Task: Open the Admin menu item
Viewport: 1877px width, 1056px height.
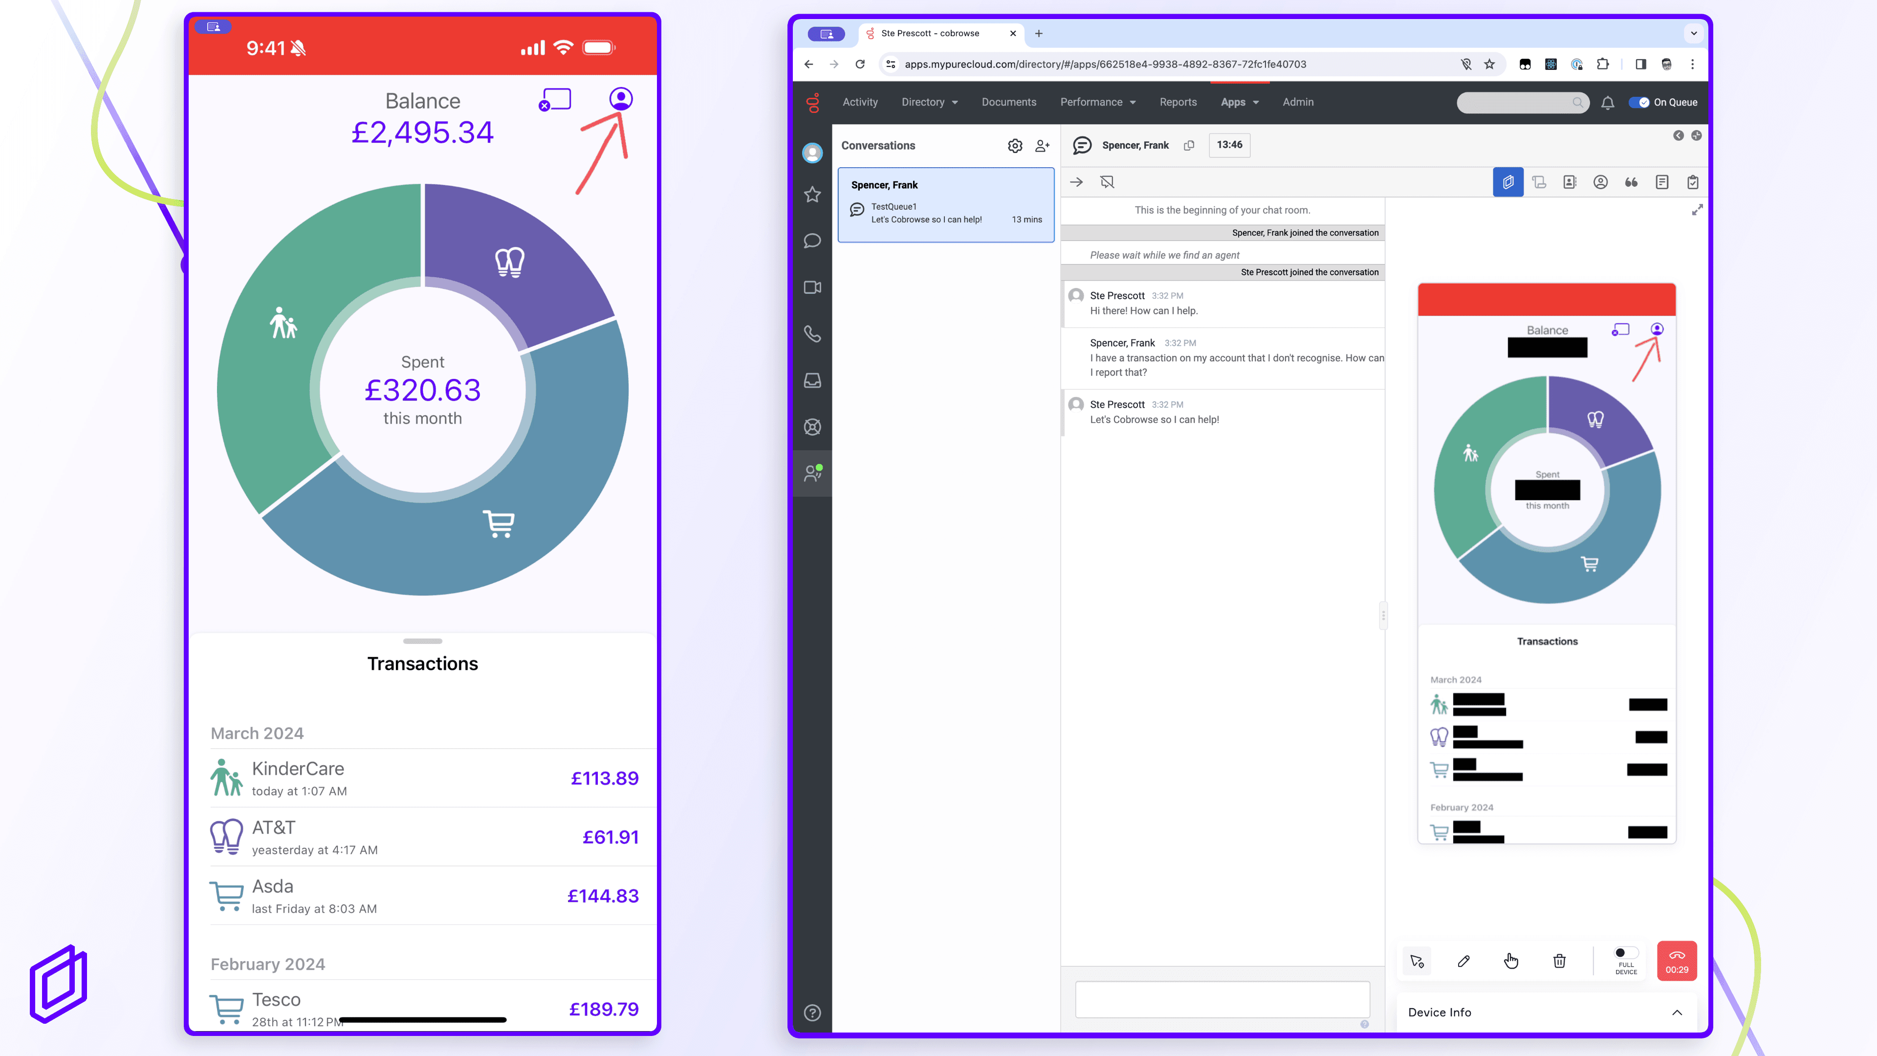Action: tap(1298, 102)
